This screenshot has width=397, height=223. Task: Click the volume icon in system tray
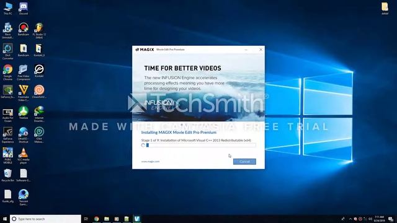point(370,219)
